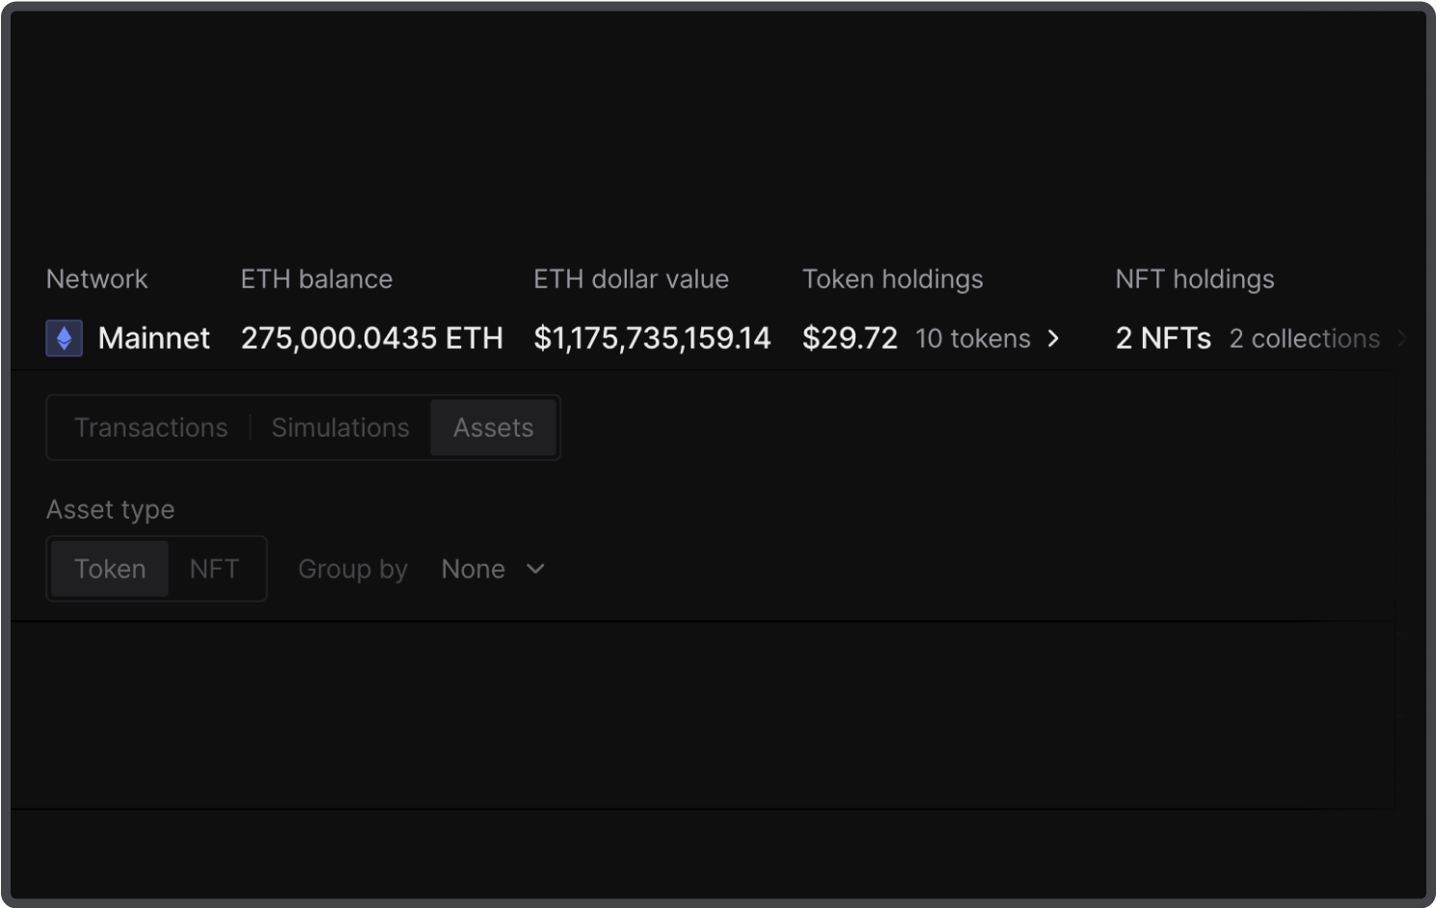Image resolution: width=1436 pixels, height=908 pixels.
Task: Click the $1,175,735,159.14 dollar value
Action: (x=652, y=338)
